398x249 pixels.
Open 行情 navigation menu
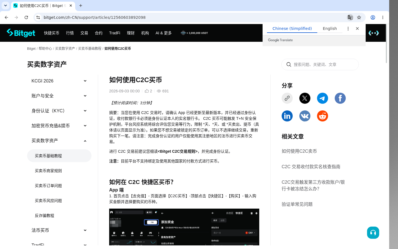70,33
